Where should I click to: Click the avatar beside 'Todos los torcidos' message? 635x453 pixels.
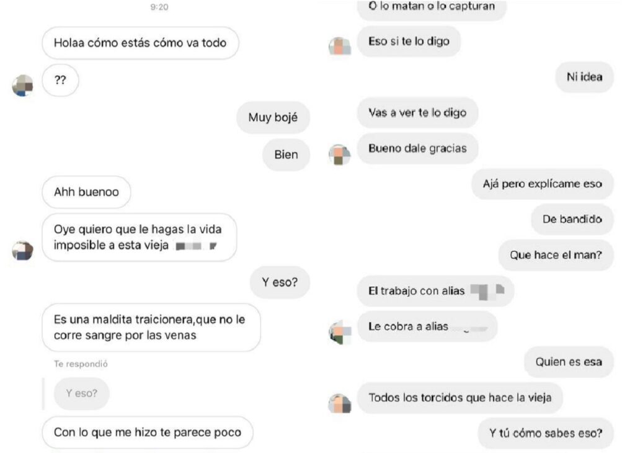pyautogui.click(x=339, y=403)
